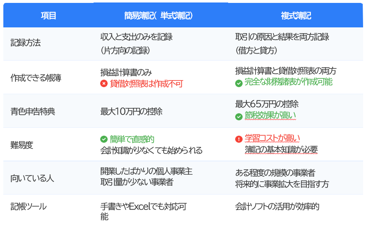Click the 向いている人 row label
This screenshot has height=234, width=366.
32,178
